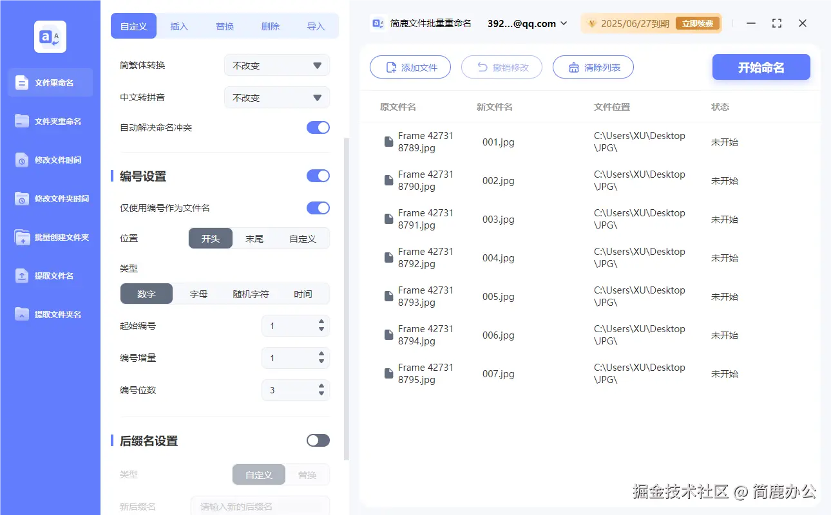Click new file name 007.jpg
The height and width of the screenshot is (515, 831).
click(499, 373)
